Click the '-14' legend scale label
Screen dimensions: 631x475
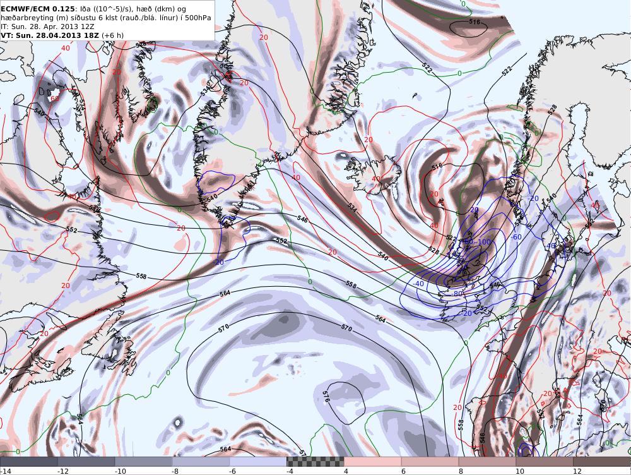point(6,471)
